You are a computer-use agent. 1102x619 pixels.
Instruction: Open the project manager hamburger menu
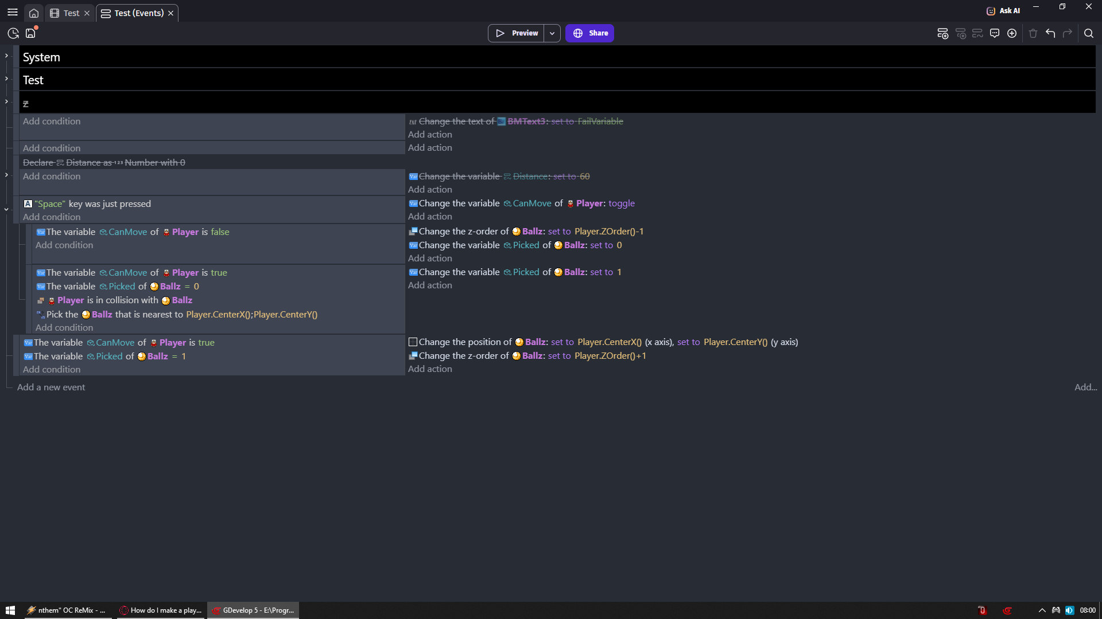coord(13,13)
